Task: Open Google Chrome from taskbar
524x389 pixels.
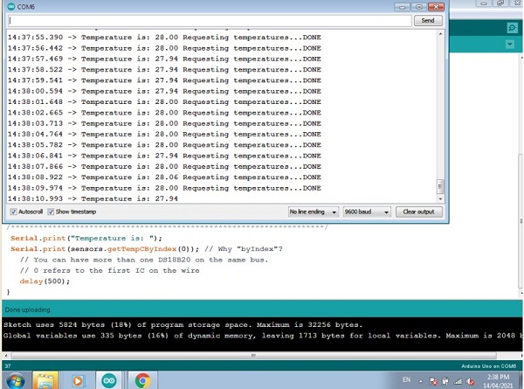Action: click(x=142, y=380)
